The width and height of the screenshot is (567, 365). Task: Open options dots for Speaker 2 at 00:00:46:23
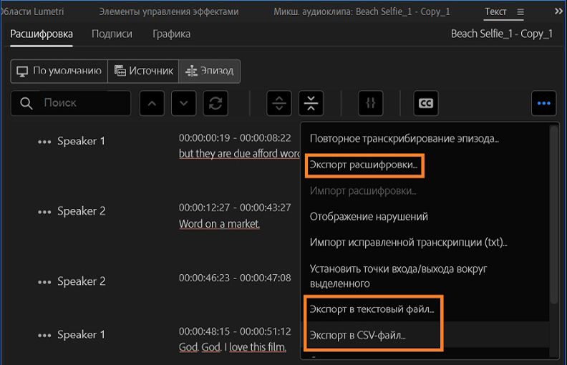(44, 282)
